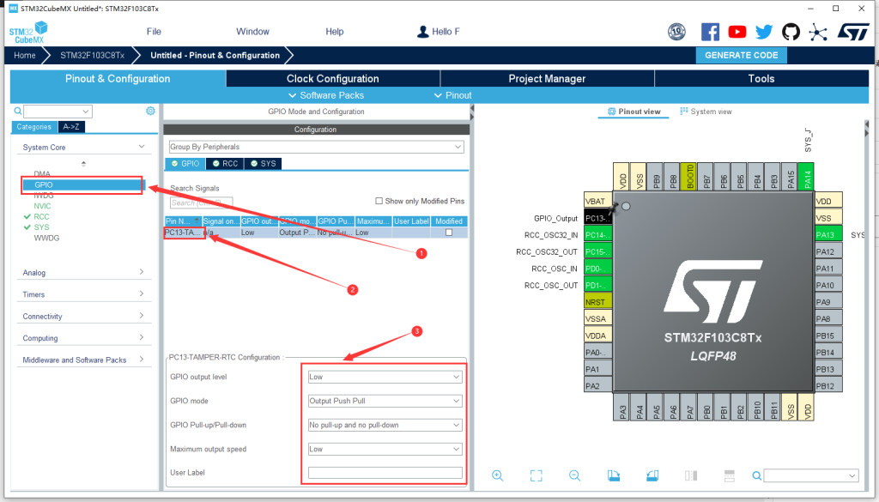Click the BOOT0 pin on the chip

tap(688, 177)
